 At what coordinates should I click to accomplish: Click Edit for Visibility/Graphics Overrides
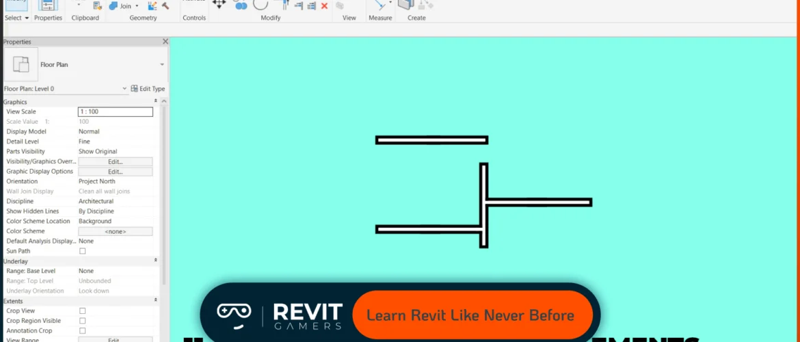coord(116,162)
